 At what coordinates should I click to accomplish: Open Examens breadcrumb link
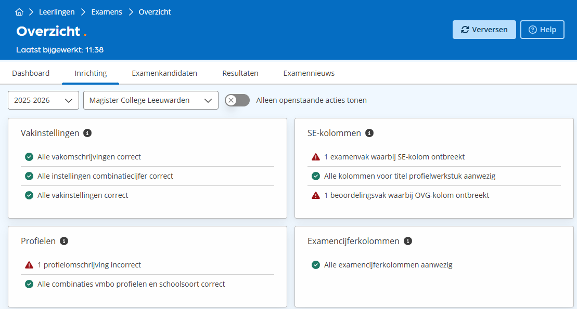[x=107, y=12]
